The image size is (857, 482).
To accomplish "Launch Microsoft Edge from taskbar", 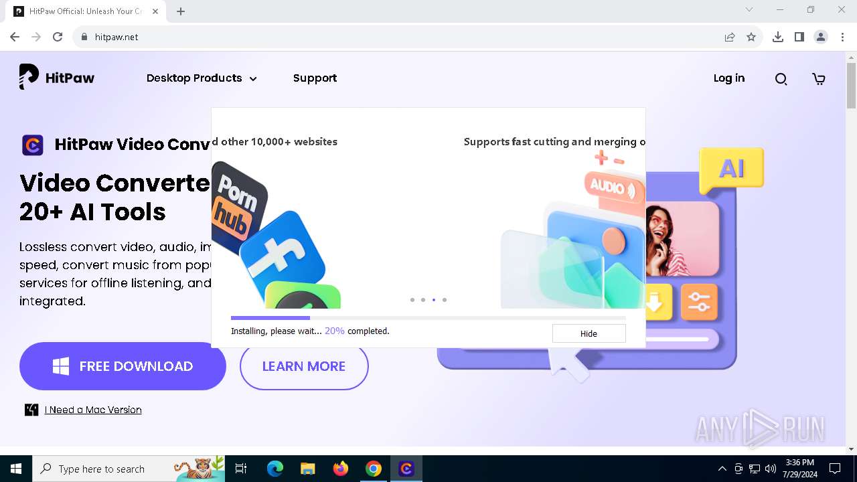I will click(x=275, y=469).
